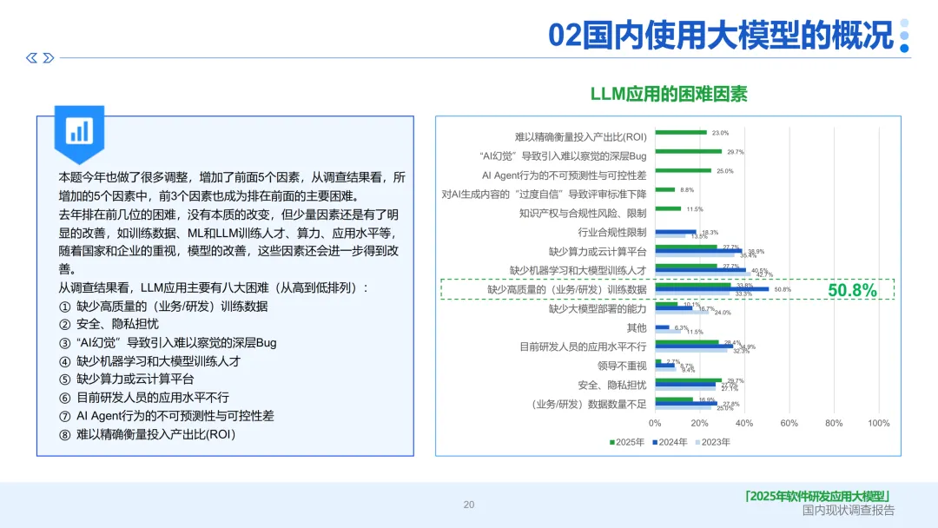Click the 2025年 green legend swatch
This screenshot has width=938, height=528.
click(612, 443)
